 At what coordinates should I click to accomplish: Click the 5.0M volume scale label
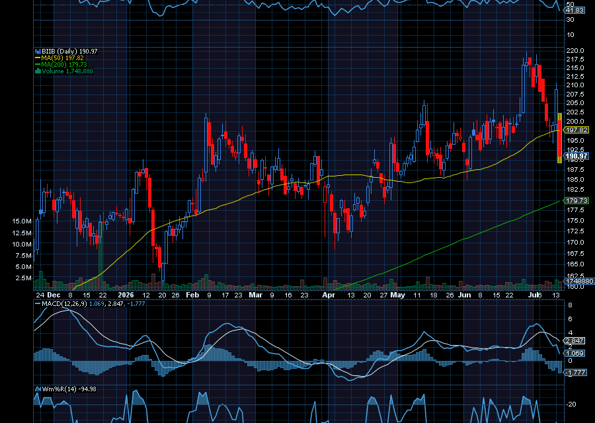coord(23,267)
